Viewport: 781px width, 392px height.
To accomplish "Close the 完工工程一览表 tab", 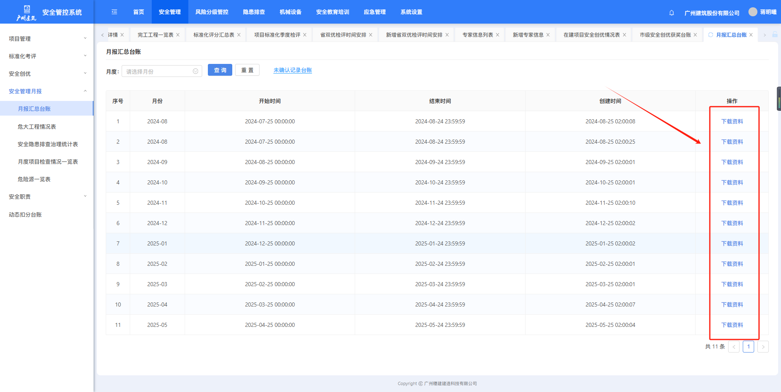I will coord(178,35).
